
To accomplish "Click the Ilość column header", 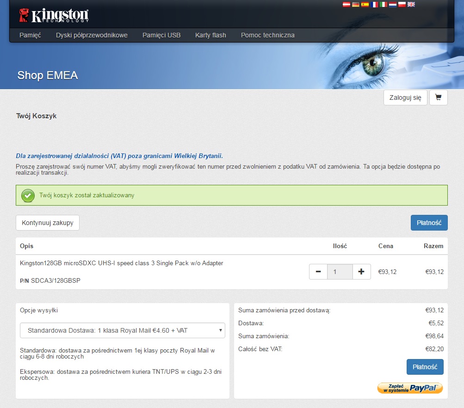I will coord(340,246).
